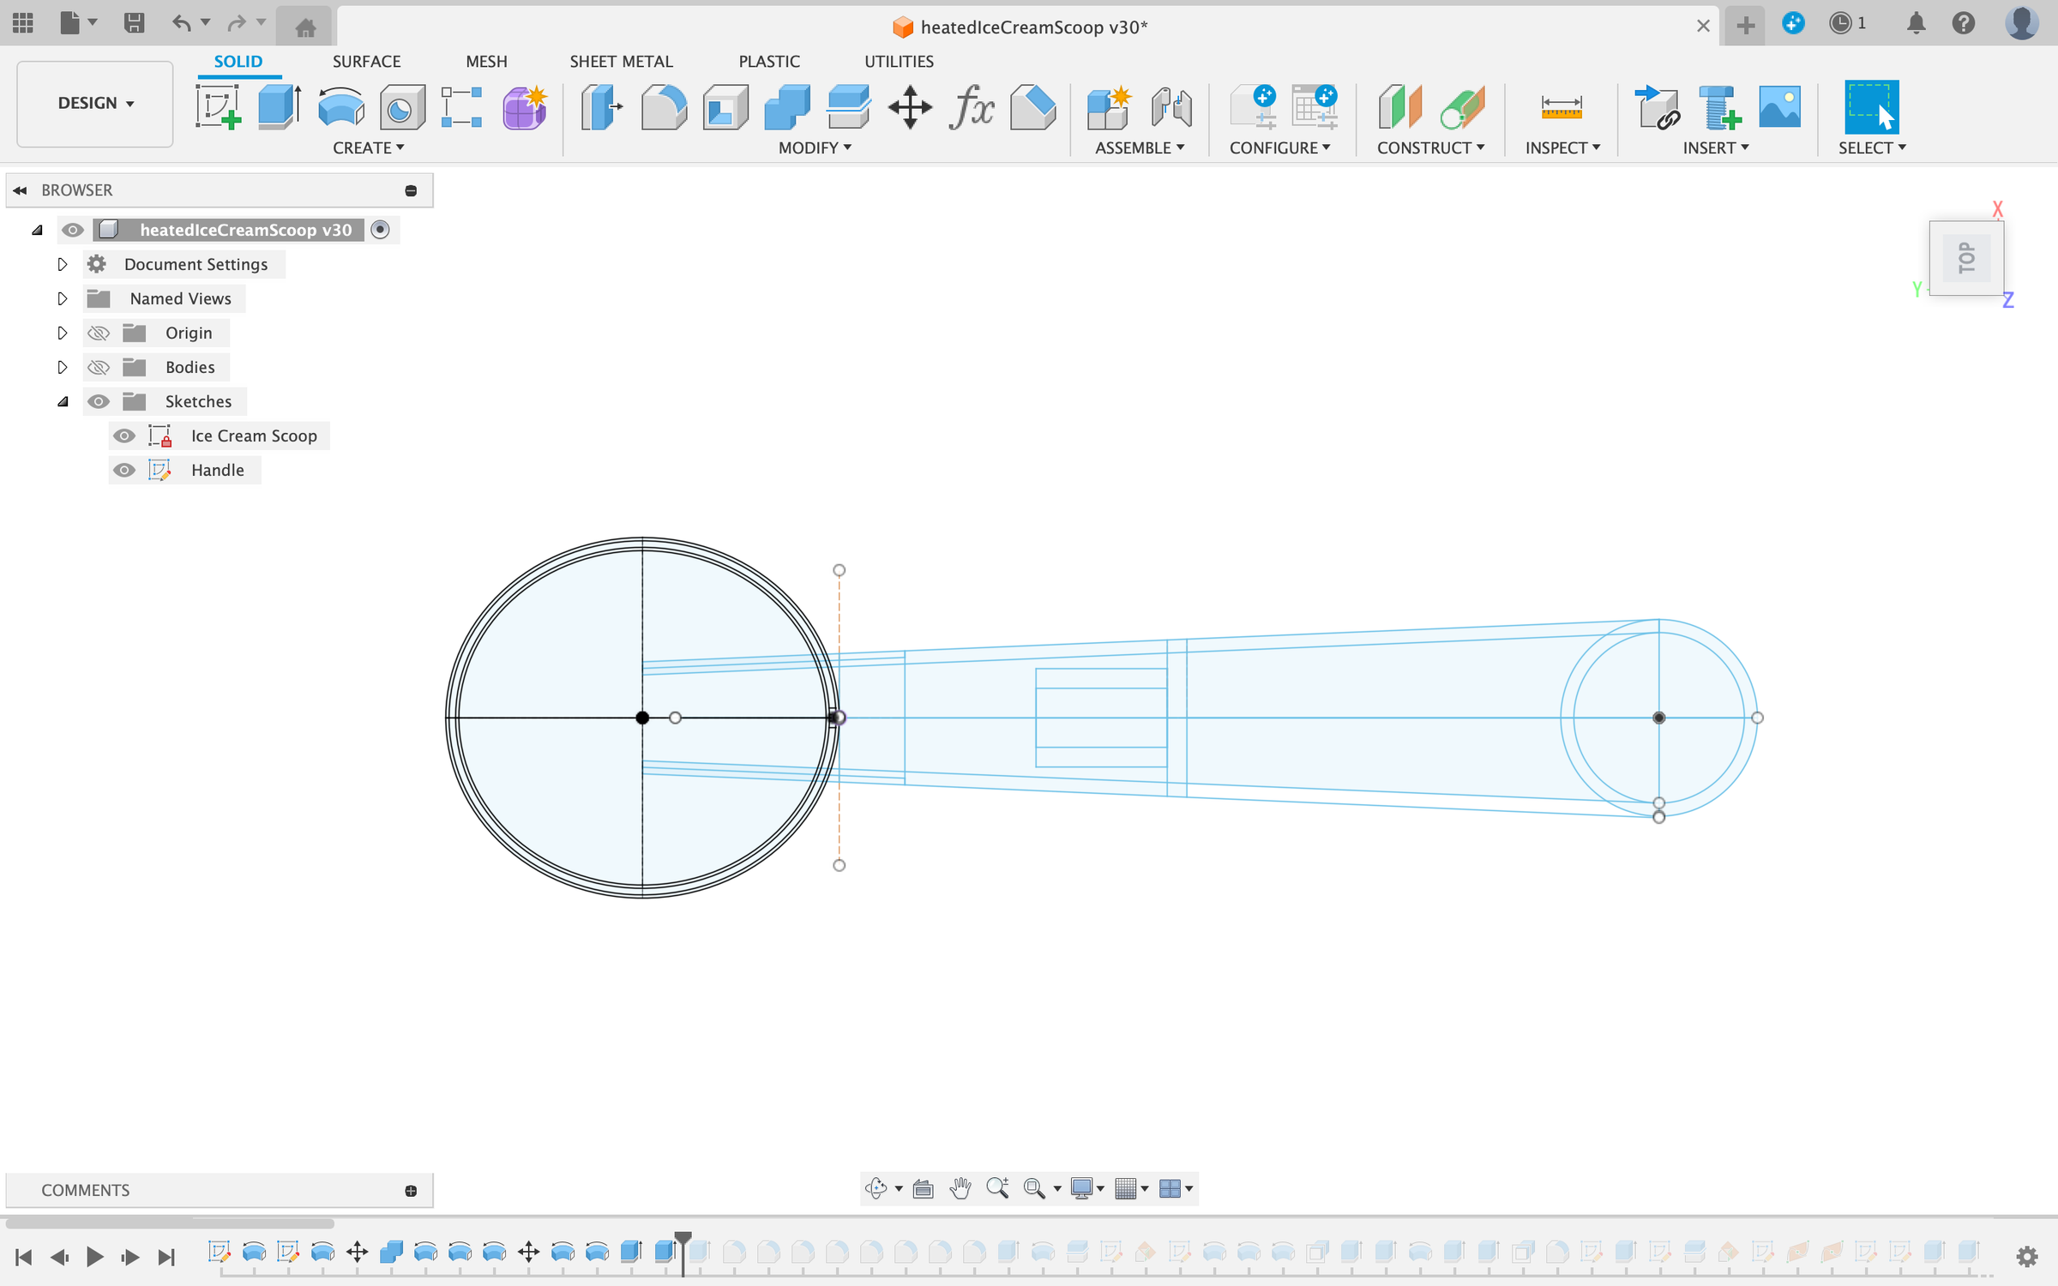Click the Save icon
The width and height of the screenshot is (2058, 1286).
[x=134, y=23]
